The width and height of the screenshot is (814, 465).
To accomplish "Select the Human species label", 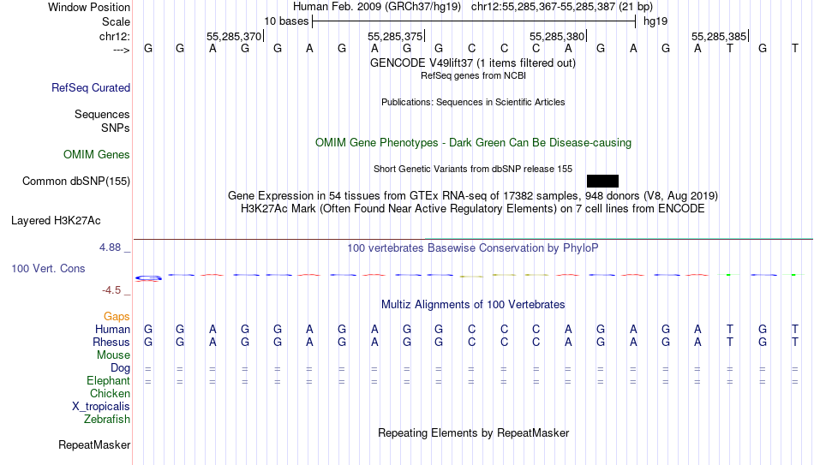I will point(112,330).
